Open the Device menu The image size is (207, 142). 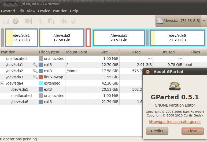tap(44, 11)
